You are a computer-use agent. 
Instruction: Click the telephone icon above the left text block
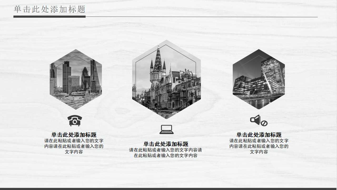click(x=75, y=120)
